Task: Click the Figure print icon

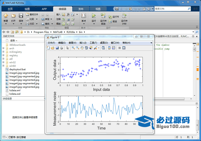Action: (62, 48)
